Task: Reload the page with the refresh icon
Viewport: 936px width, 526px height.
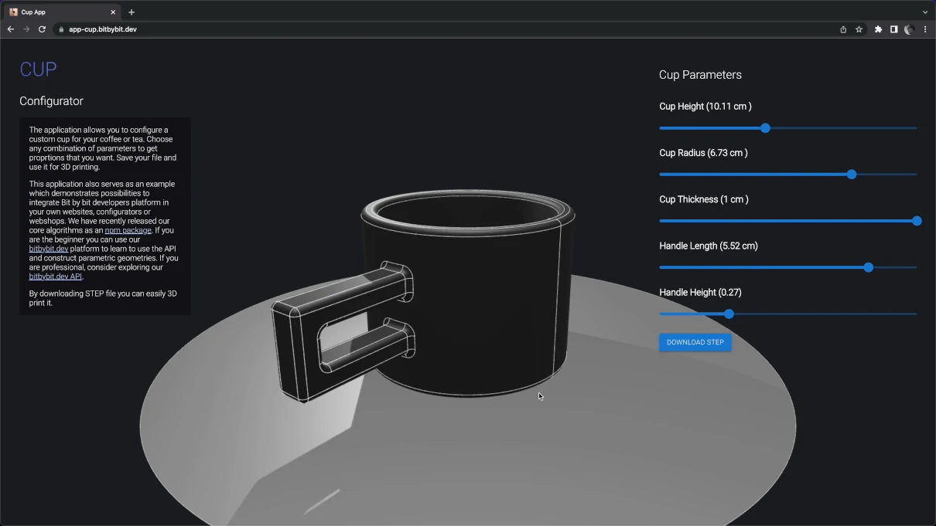Action: coord(42,29)
